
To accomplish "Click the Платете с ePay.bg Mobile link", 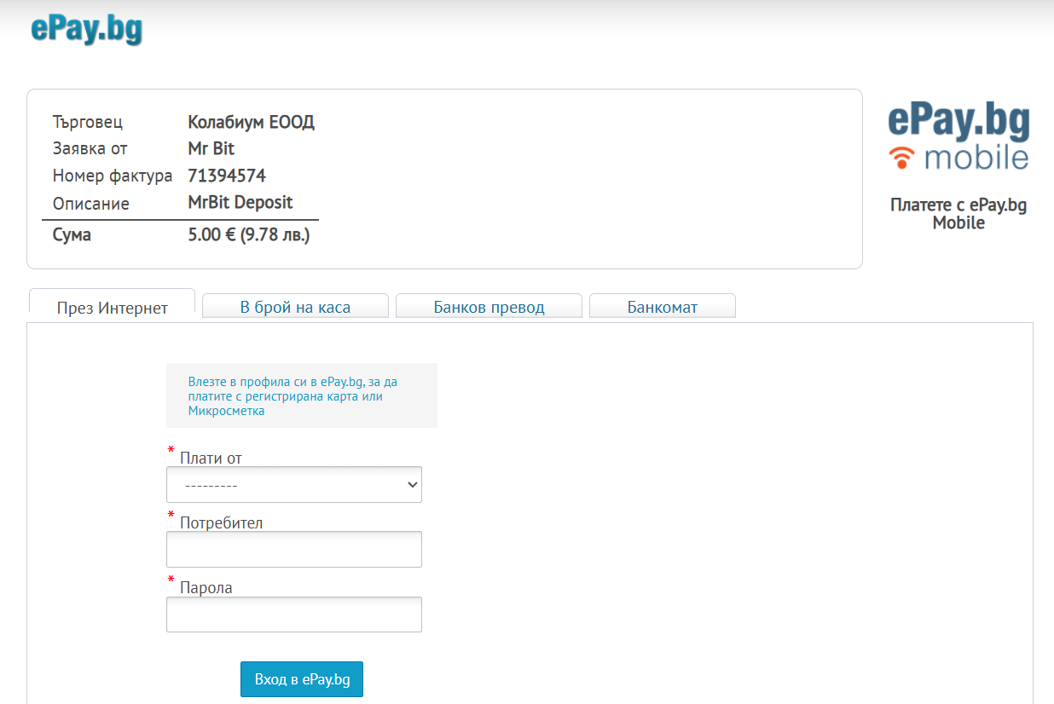I will [958, 214].
